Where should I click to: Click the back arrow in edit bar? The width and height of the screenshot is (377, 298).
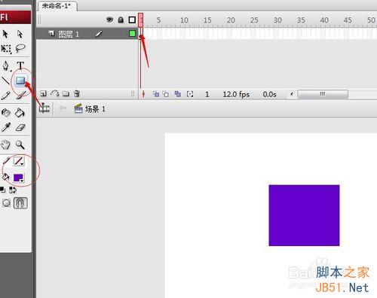63,108
